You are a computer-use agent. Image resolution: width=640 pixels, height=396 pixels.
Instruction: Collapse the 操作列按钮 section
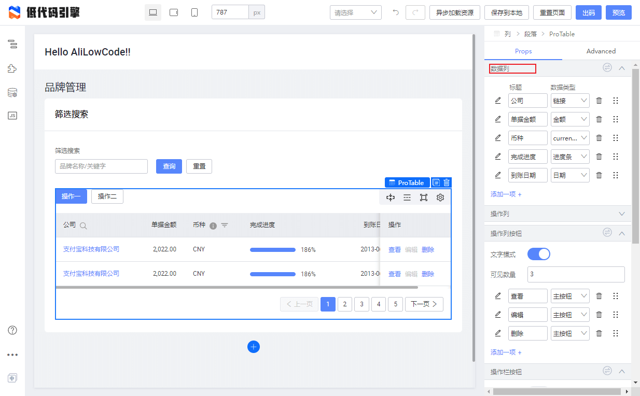622,233
